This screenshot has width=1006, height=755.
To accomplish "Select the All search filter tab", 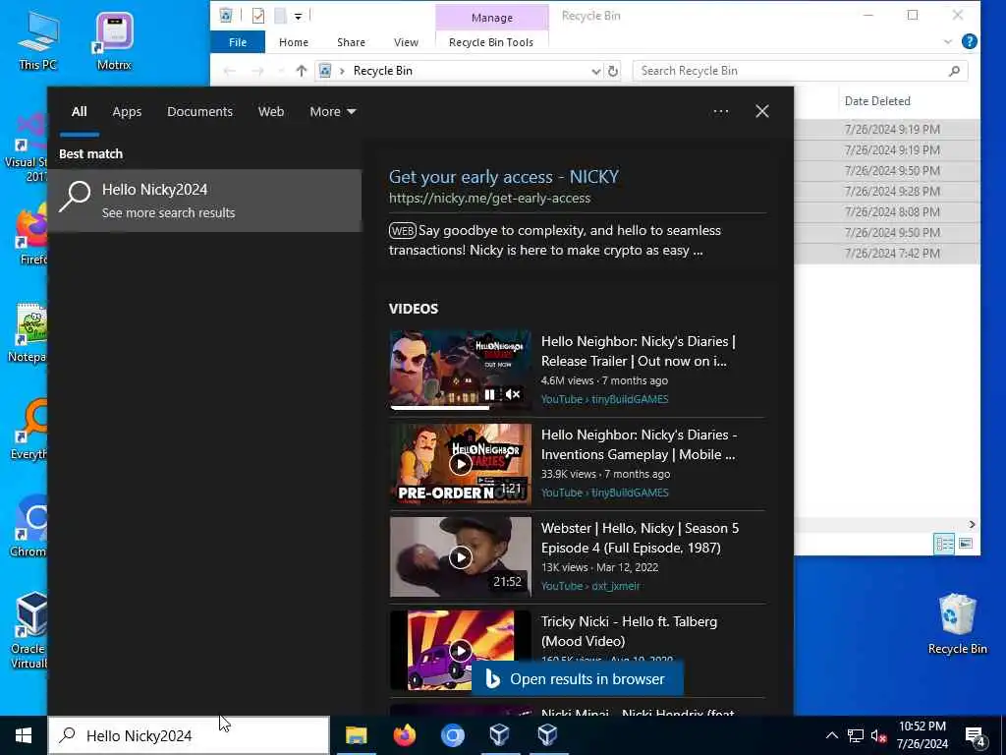I will click(x=79, y=112).
